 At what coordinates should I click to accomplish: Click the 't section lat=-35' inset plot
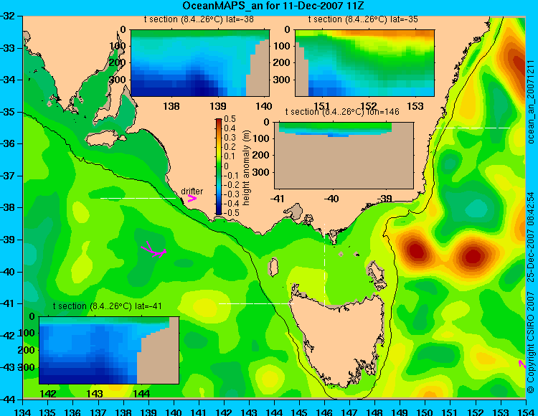pyautogui.click(x=364, y=63)
